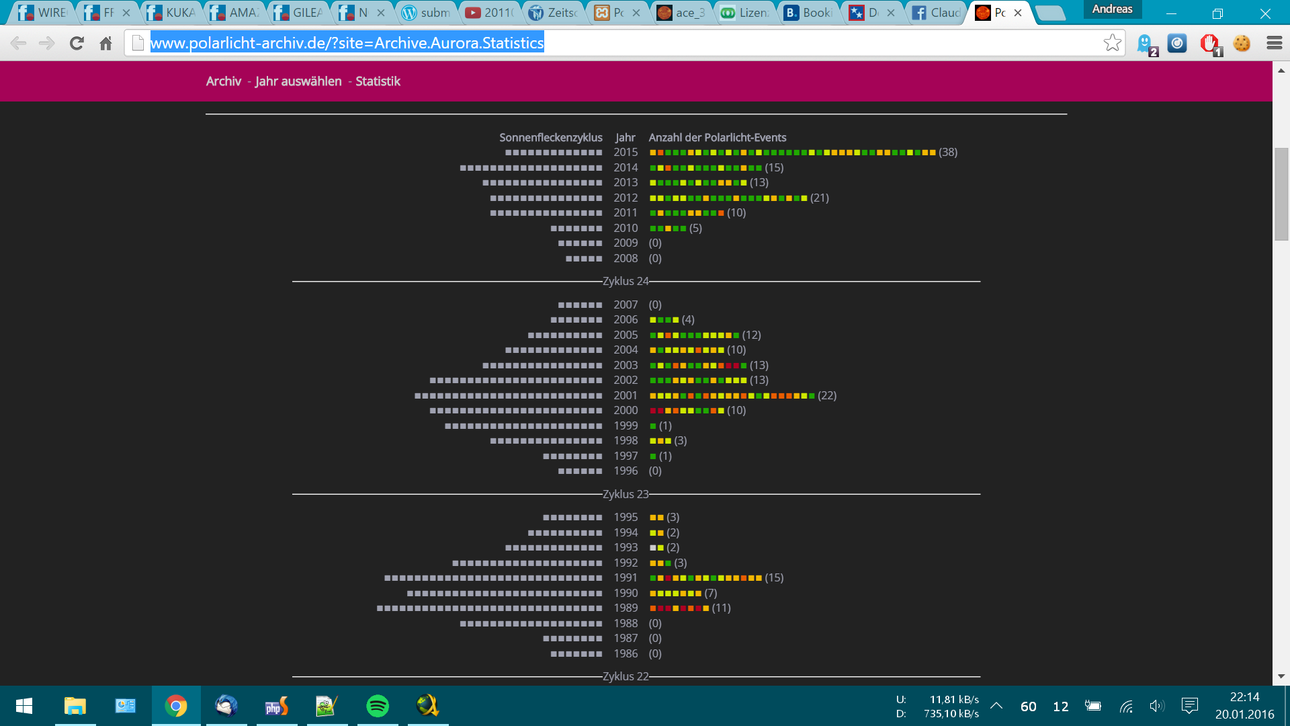This screenshot has height=726, width=1290.
Task: Bookmark page with star icon
Action: pos(1112,43)
